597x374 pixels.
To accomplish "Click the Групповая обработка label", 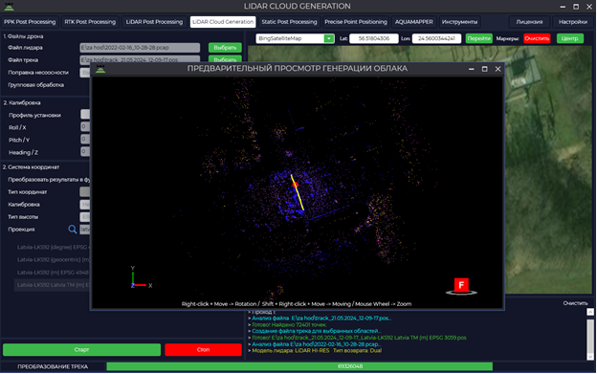I will (35, 85).
